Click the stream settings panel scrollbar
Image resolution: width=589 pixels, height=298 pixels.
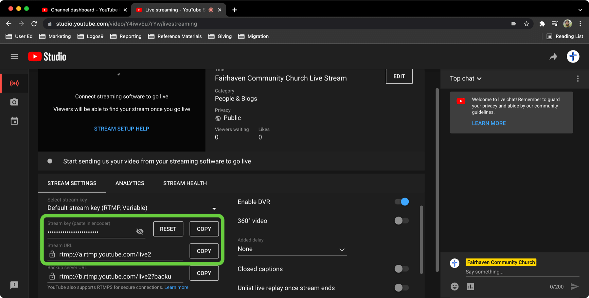pos(421,239)
